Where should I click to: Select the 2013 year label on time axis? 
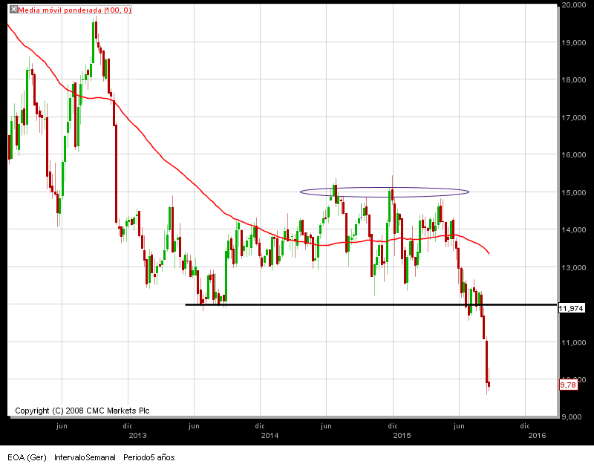137,435
